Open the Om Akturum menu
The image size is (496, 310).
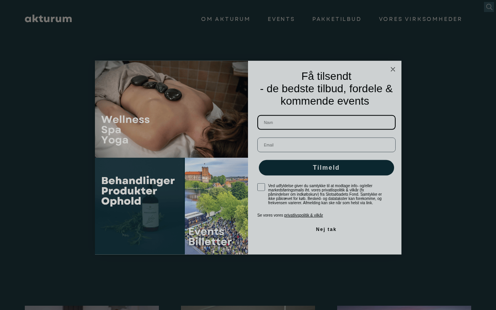(x=226, y=19)
